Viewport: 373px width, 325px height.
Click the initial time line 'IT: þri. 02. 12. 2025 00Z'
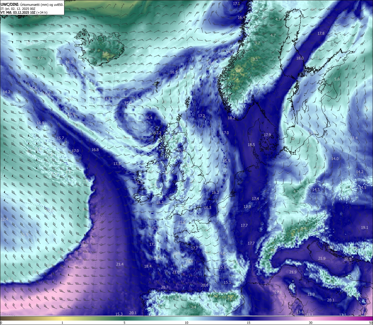pyautogui.click(x=18, y=9)
